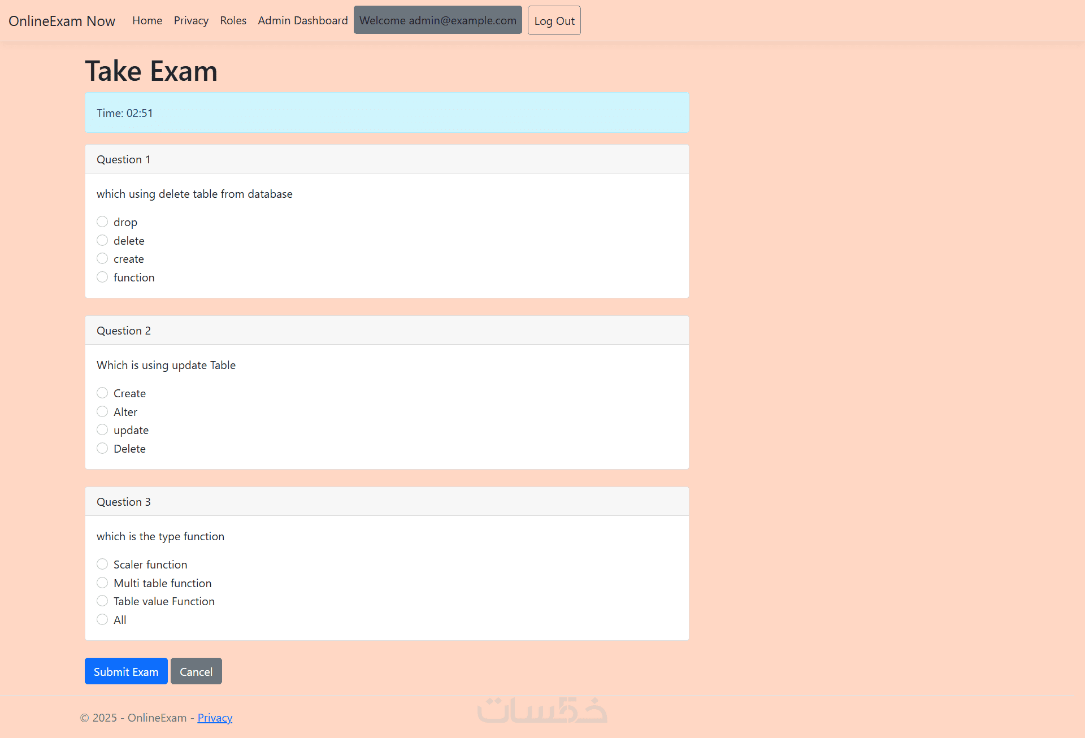Pick 'Create' option in Question 2
The height and width of the screenshot is (738, 1085).
[x=102, y=393]
